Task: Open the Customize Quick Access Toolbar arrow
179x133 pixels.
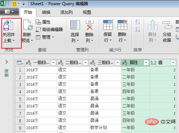Action: (23, 4)
